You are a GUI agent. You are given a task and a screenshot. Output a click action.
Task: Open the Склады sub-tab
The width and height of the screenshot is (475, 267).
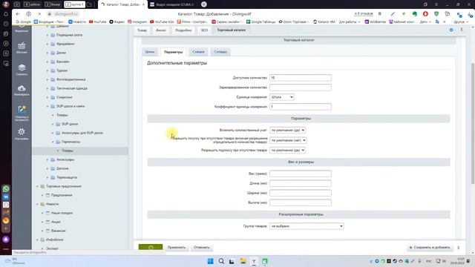click(220, 52)
